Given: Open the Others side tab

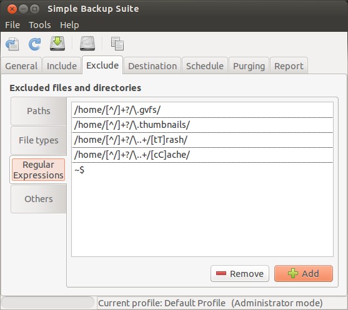Looking at the screenshot, I should point(39,199).
